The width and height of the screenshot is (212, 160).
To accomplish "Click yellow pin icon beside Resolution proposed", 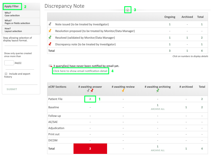I will tap(50, 31).
